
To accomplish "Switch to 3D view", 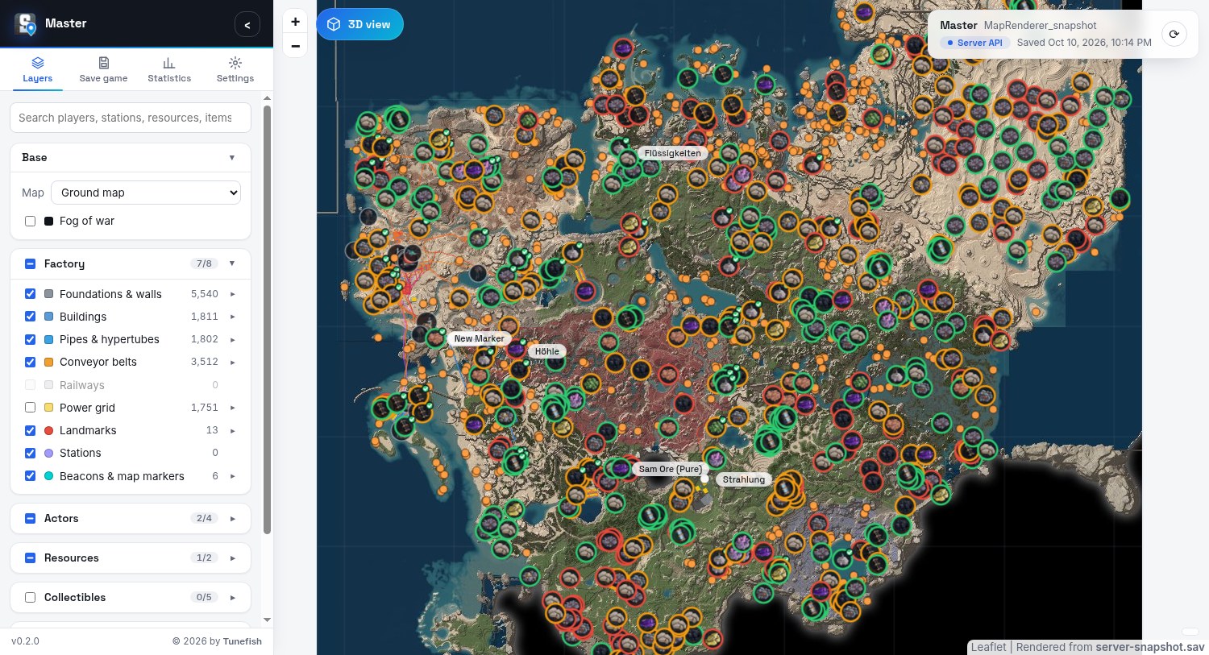I will [359, 24].
